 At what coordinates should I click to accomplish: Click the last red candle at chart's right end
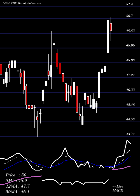(111, 27)
